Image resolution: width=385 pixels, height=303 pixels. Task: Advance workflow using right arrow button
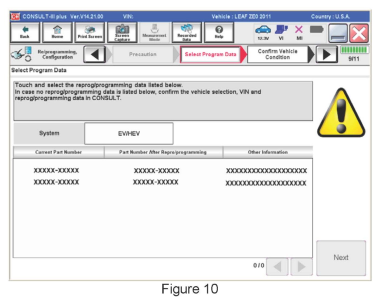tap(327, 55)
